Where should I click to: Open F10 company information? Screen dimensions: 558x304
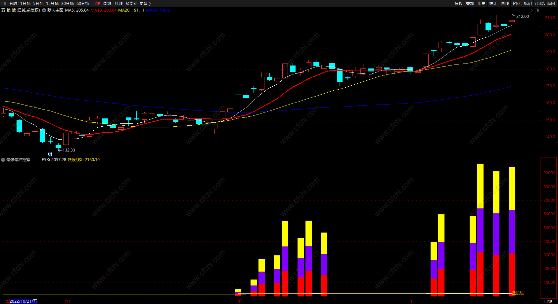click(x=516, y=3)
